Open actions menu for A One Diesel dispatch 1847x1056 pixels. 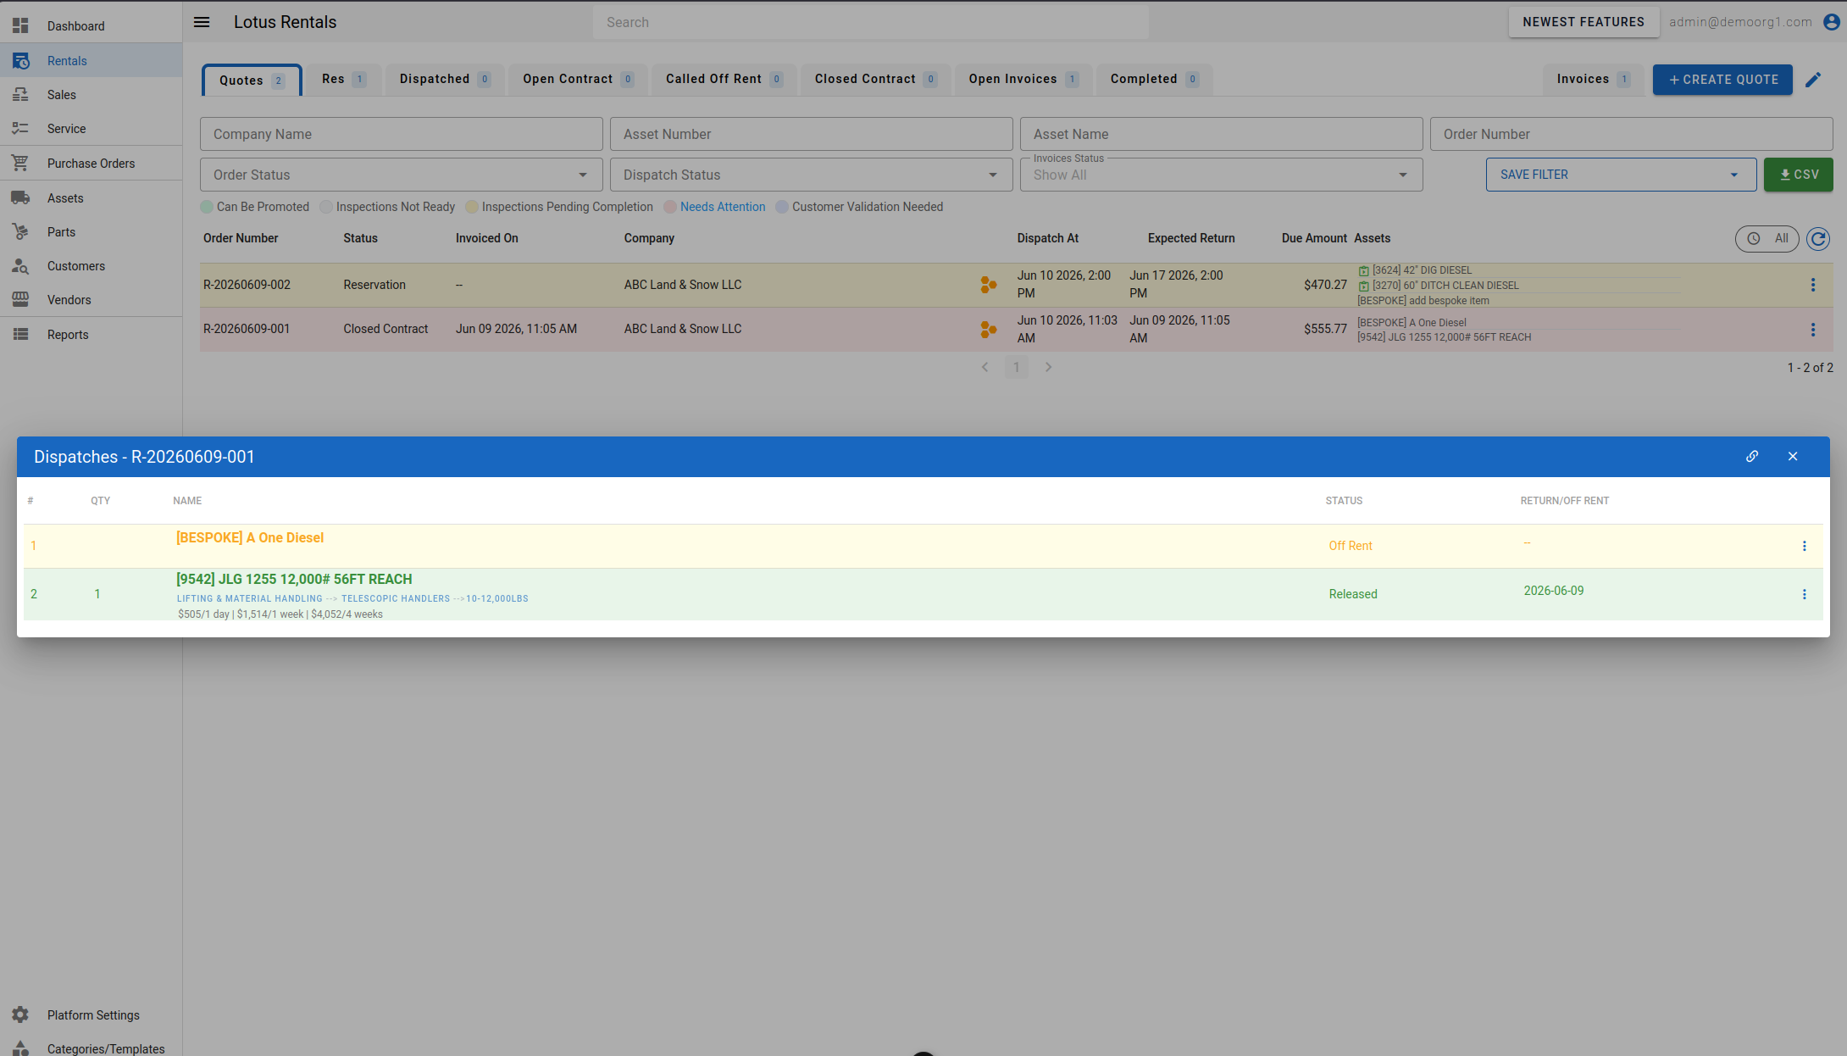(1805, 547)
